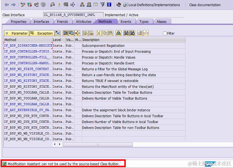This screenshot has height=168, width=233.
Task: Click the orange method definition icon
Action: coord(65,33)
